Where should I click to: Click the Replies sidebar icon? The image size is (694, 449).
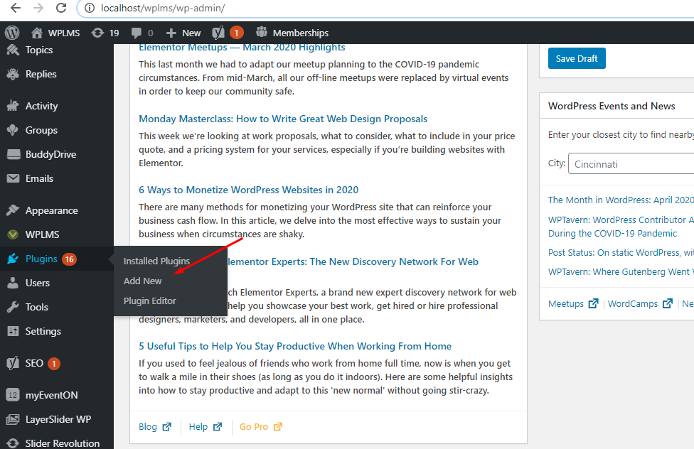tap(13, 74)
